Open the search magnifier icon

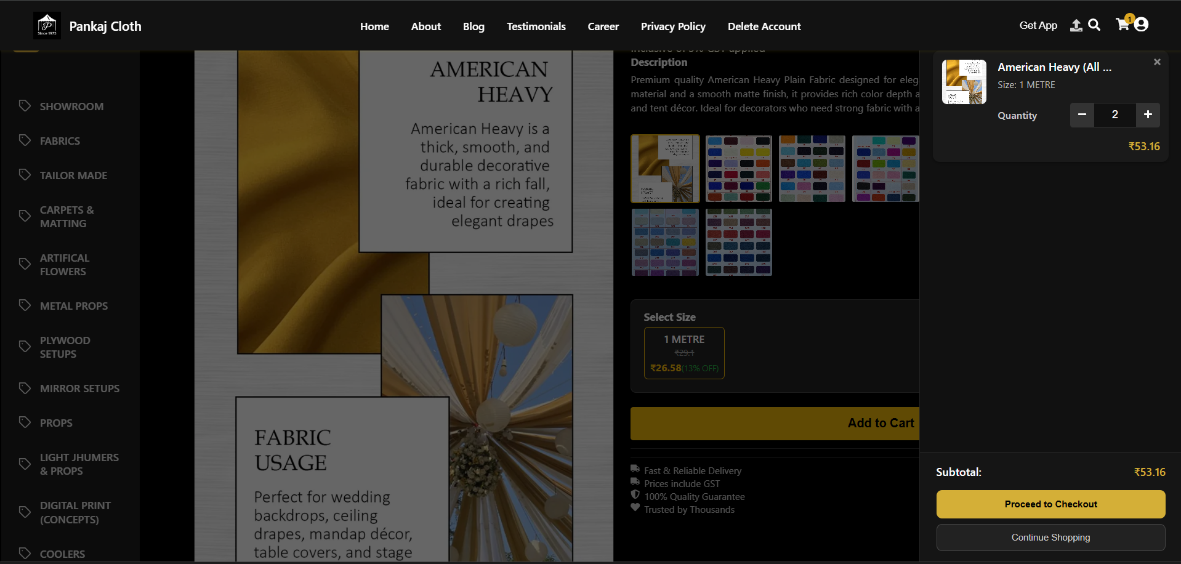point(1094,25)
